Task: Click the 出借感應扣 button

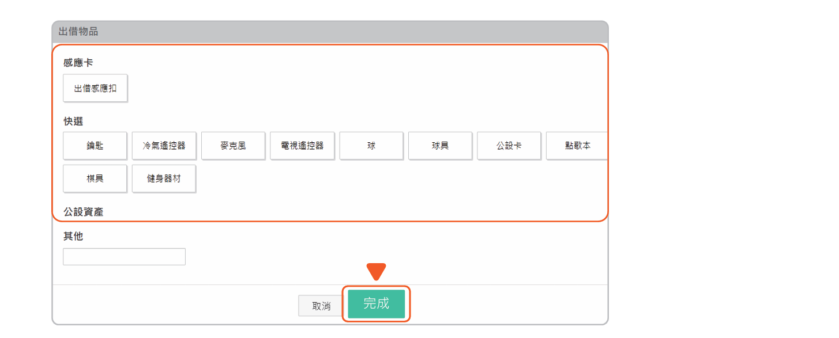Action: coord(95,88)
